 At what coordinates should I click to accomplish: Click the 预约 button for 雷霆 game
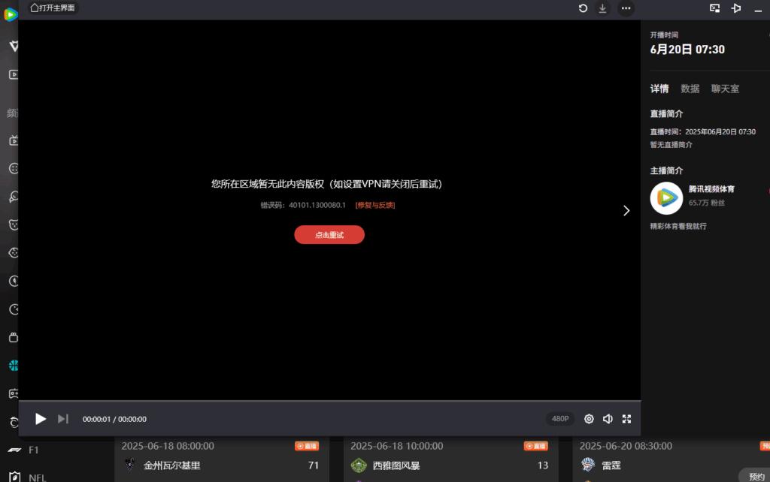pyautogui.click(x=756, y=476)
